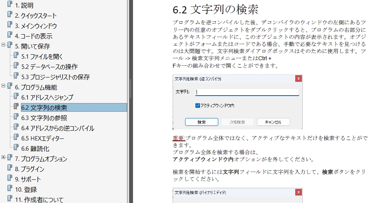Click the bookmark icon beside 3. メインウィンドウ

coord(10,24)
